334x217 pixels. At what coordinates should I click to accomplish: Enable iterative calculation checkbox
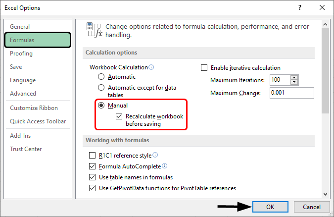(204, 68)
